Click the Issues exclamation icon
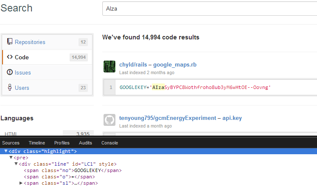Viewport: 317px width, 186px height. click(x=10, y=72)
